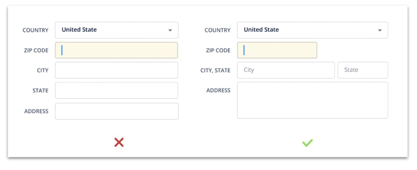Screen dimensions: 417x170
Task: Open Country dropdown arrow in red-X form
Action: tap(170, 30)
